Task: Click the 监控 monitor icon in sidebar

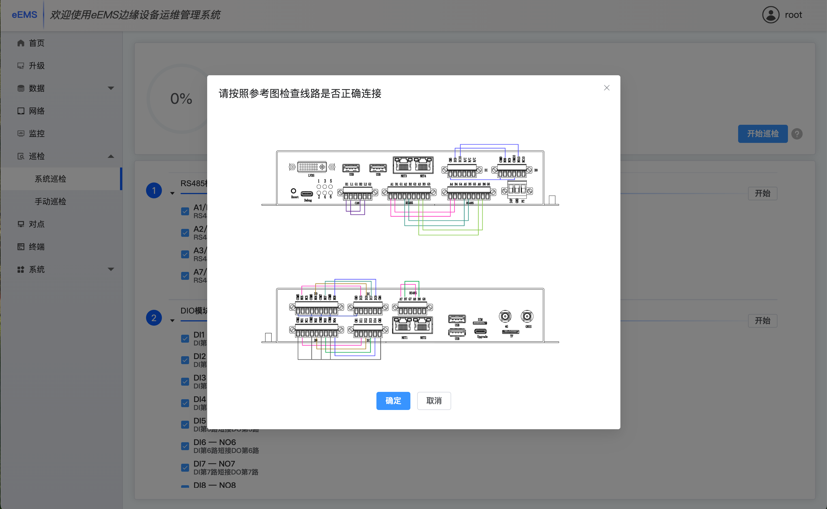Action: tap(21, 134)
